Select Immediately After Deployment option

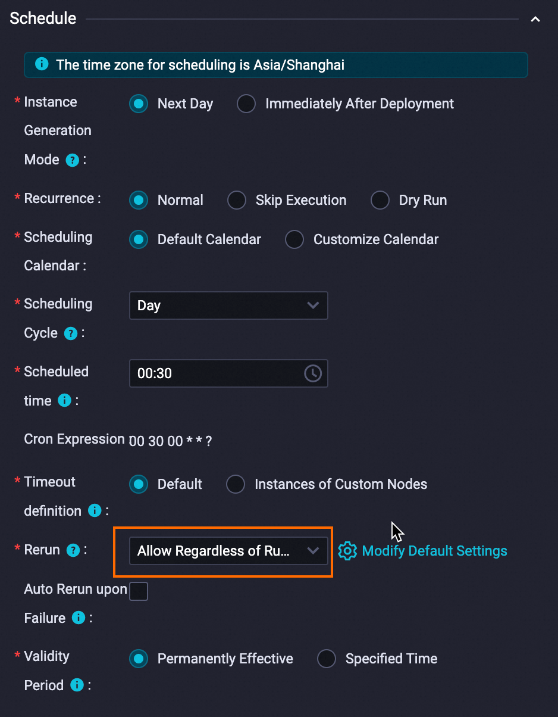point(246,104)
